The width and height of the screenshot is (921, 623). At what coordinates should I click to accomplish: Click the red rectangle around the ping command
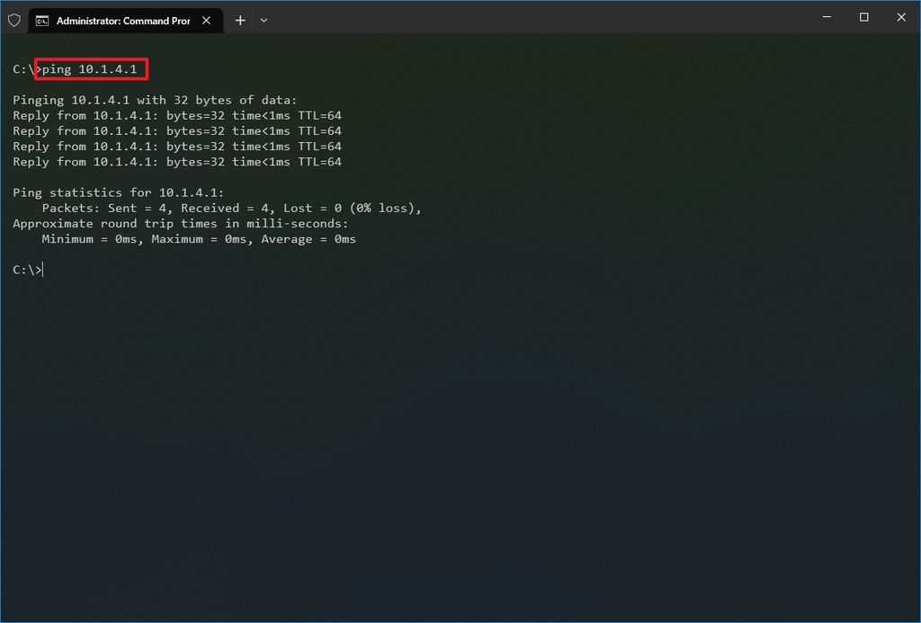point(91,68)
